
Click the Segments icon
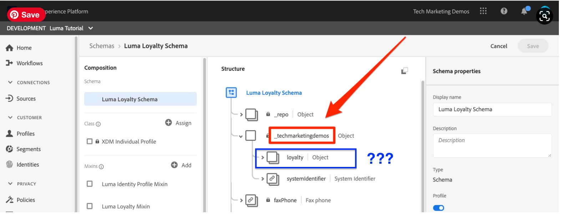(x=10, y=149)
